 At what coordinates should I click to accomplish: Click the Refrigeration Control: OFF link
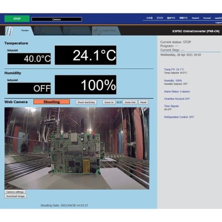click(179, 117)
